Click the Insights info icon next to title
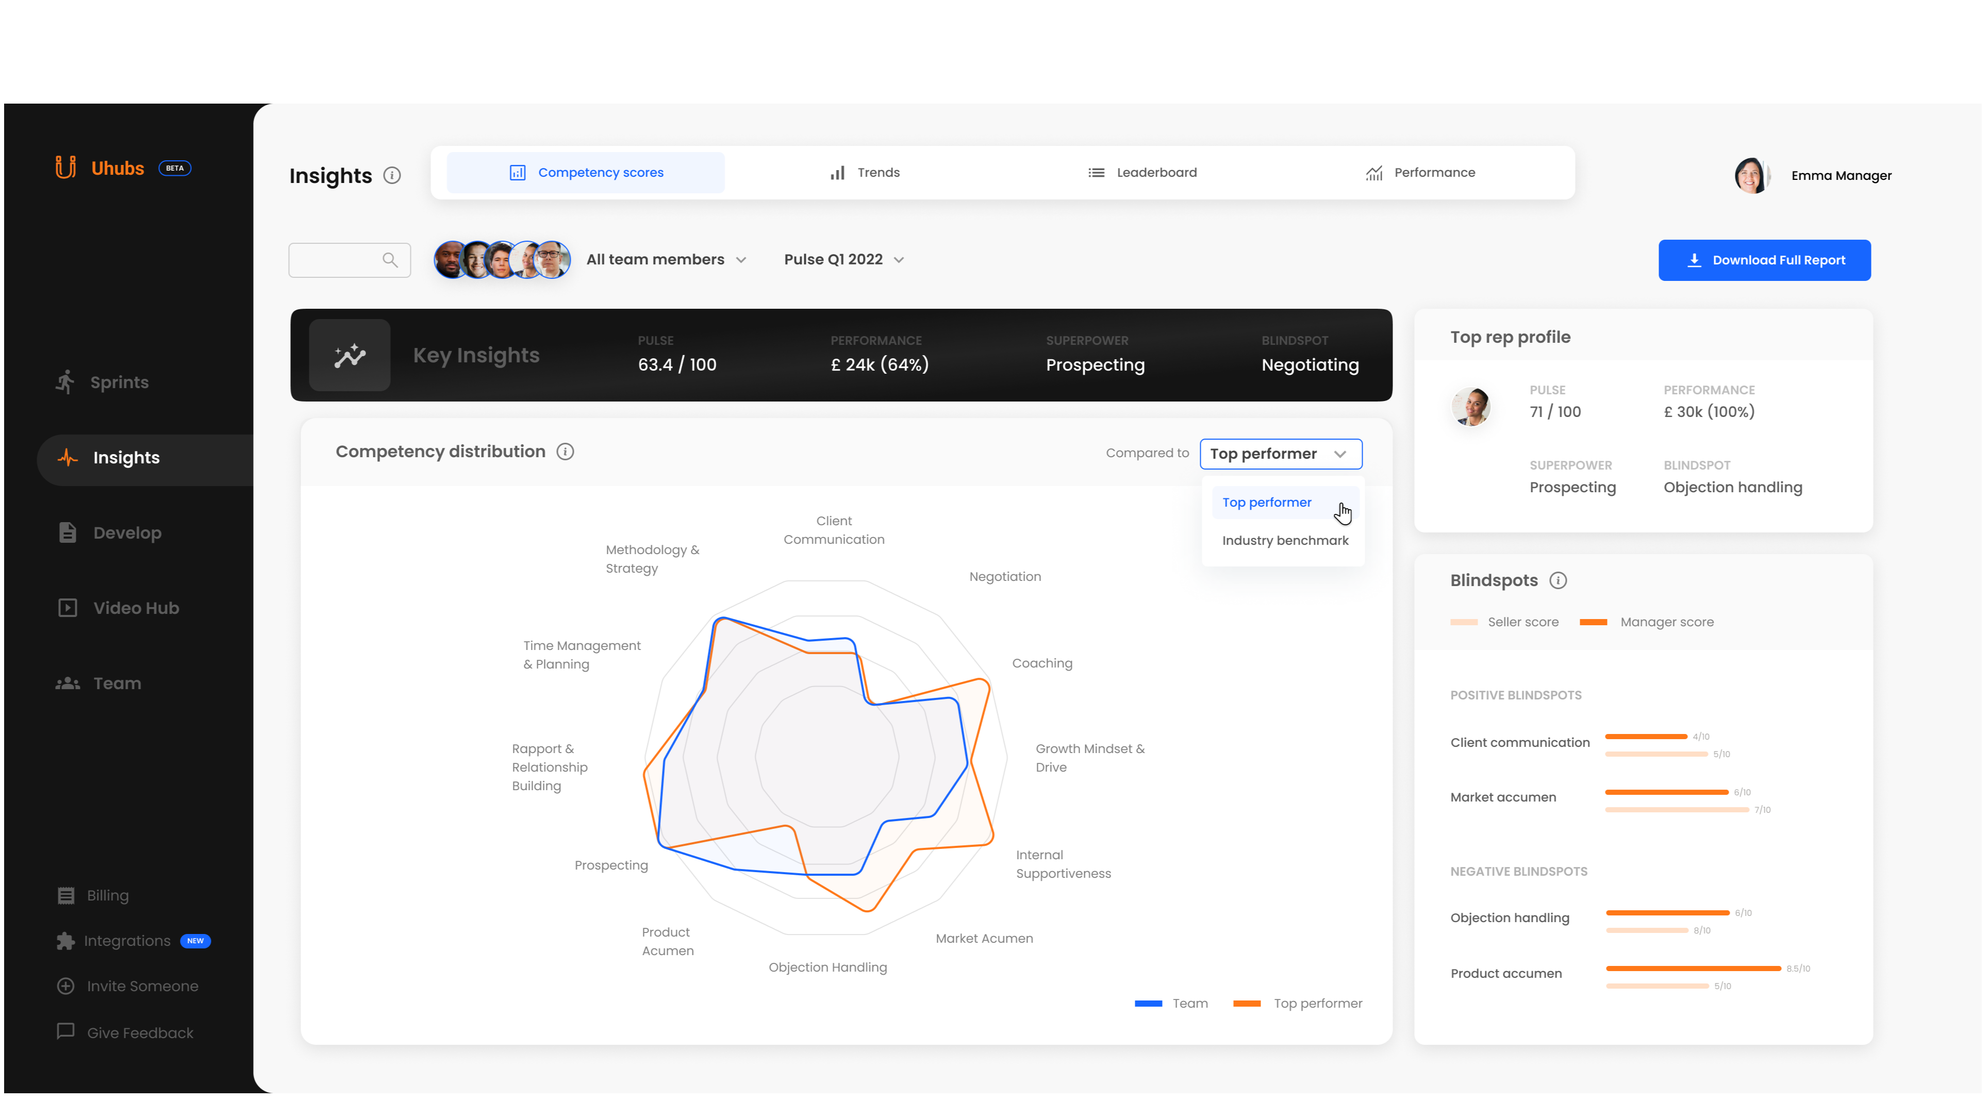 392,176
